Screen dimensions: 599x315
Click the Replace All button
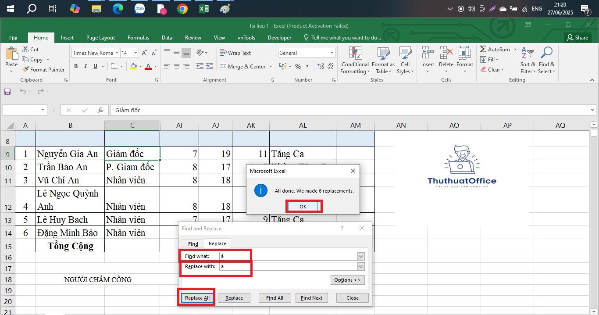[197, 298]
